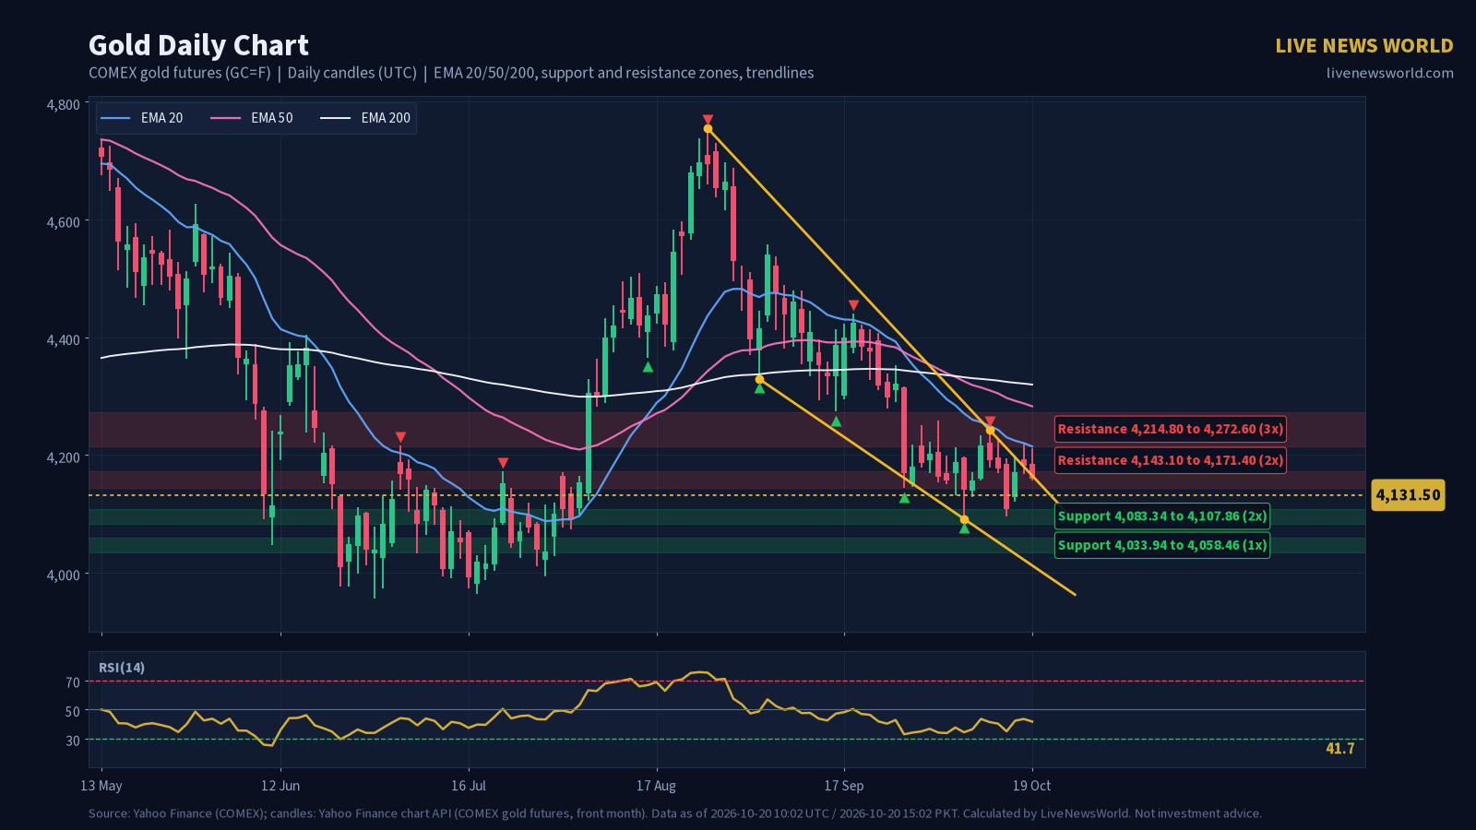Image resolution: width=1476 pixels, height=830 pixels.
Task: Open the livenewsworld.com link
Action: coord(1389,73)
